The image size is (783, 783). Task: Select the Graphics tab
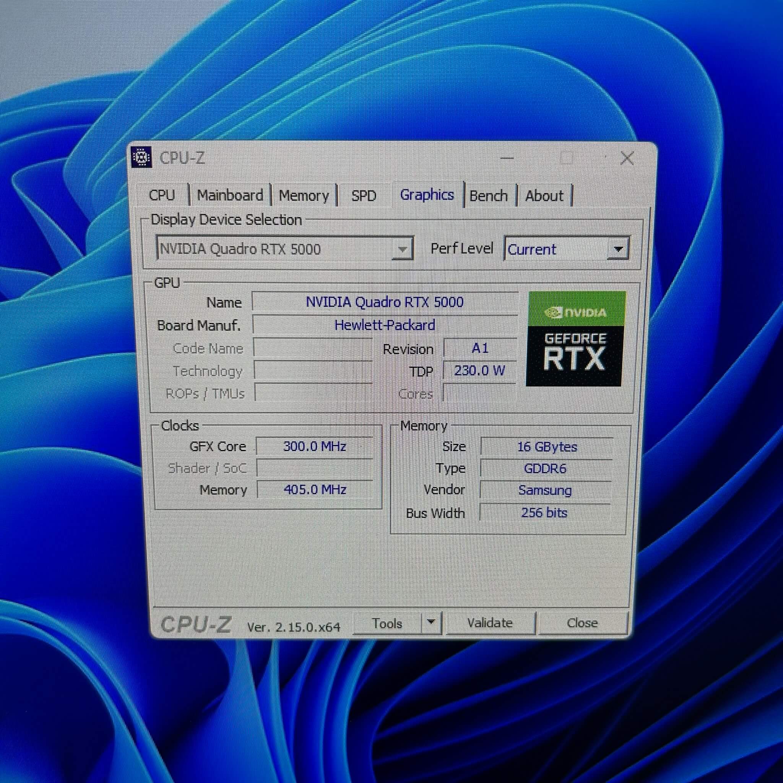pos(427,195)
